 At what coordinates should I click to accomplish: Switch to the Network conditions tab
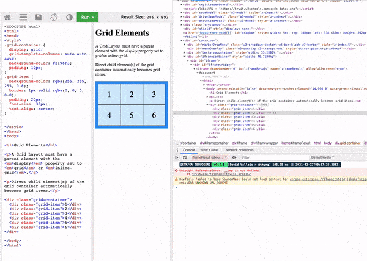tap(239, 150)
